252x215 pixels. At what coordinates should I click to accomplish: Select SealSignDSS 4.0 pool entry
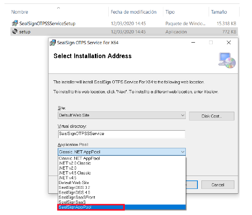75,192
